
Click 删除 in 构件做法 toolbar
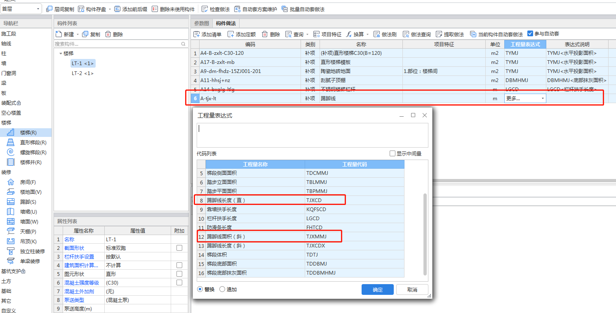pyautogui.click(x=271, y=34)
